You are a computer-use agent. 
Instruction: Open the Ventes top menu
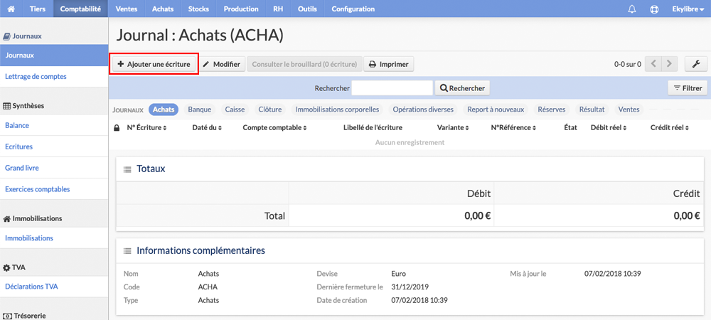(x=127, y=9)
